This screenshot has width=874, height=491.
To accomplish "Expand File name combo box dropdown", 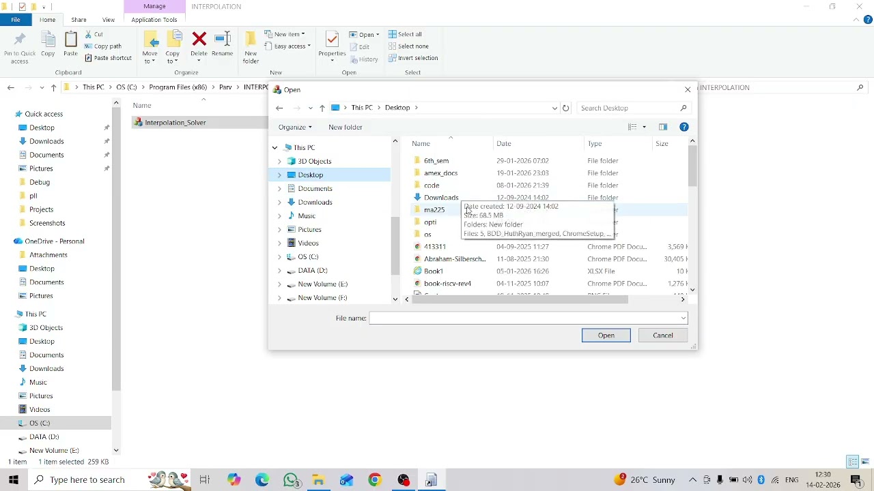I will coord(683,318).
